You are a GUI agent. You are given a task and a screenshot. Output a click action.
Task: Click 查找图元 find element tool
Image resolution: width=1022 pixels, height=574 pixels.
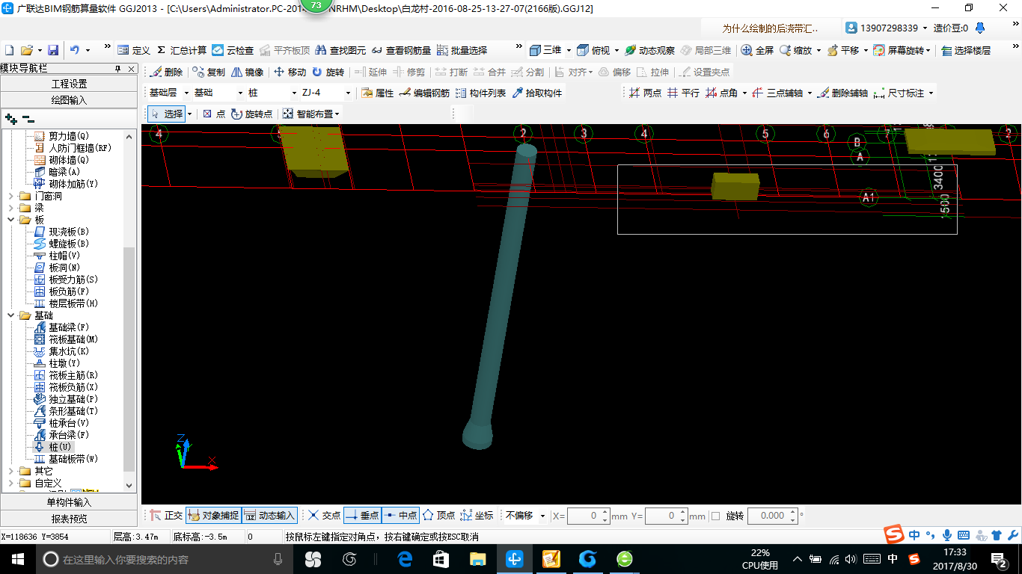click(340, 50)
